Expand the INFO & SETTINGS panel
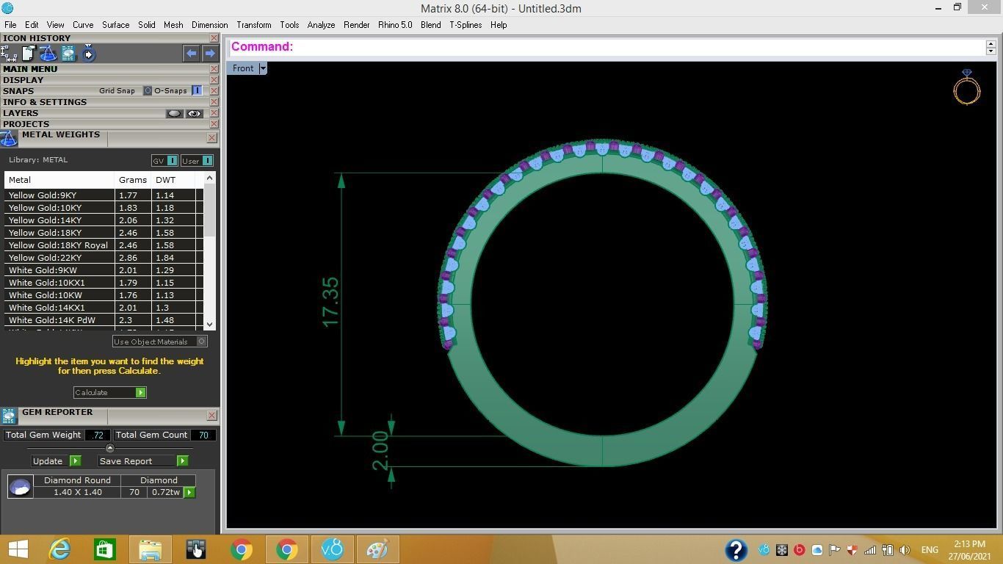The width and height of the screenshot is (1003, 564). tap(45, 102)
